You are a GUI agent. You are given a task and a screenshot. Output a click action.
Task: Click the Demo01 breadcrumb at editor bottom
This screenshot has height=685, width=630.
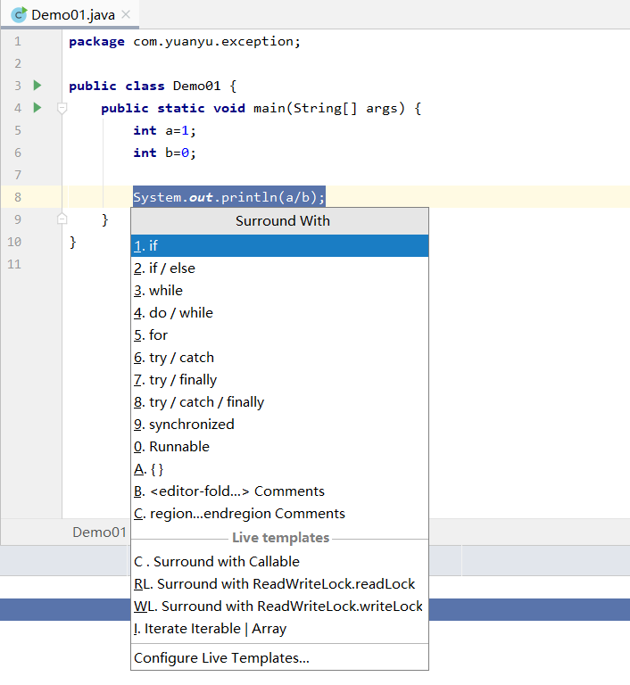[99, 532]
